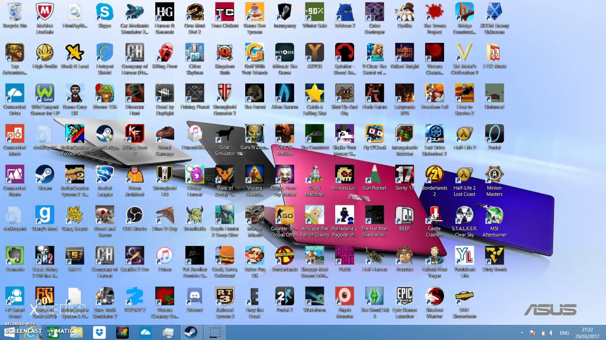Open the Epic Games Launcher shortcut
The image size is (606, 340).
404,303
